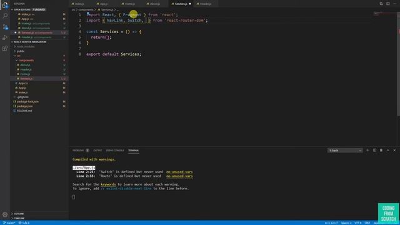Open About.js in the components folder tree
400x225 pixels.
pos(39,65)
